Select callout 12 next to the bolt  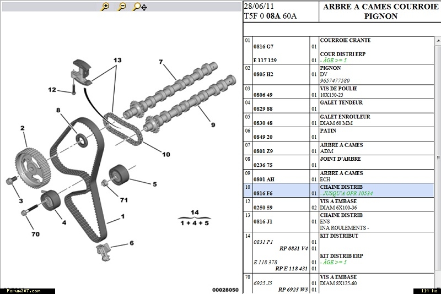click(51, 90)
